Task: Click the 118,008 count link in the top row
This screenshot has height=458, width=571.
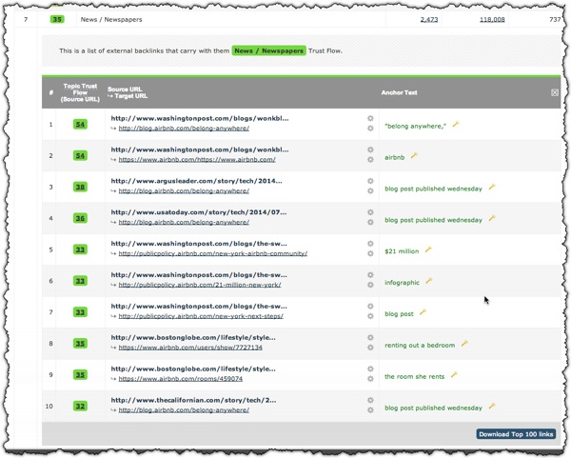Action: click(x=491, y=18)
